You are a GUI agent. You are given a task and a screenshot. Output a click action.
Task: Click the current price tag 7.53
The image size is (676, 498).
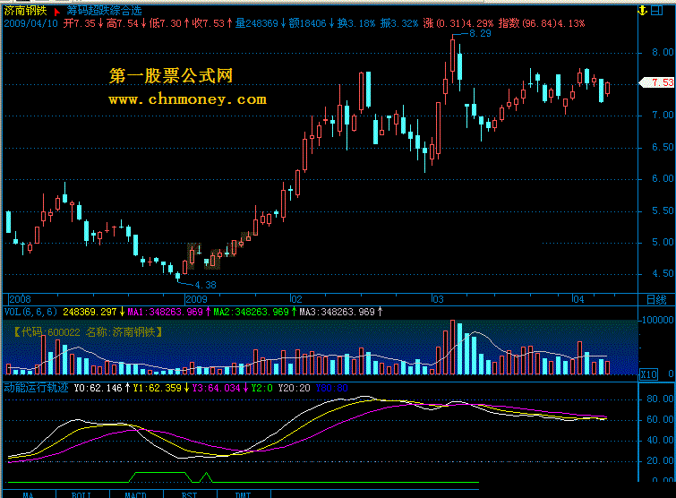point(658,82)
